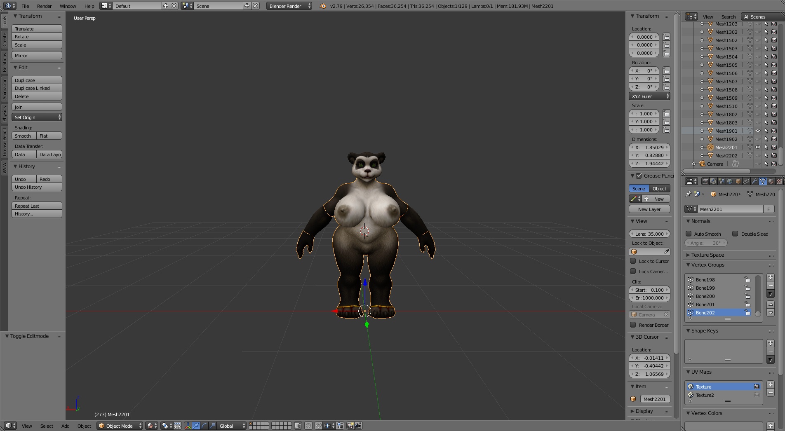This screenshot has height=431, width=785.
Task: Open the World properties tab (globe icon)
Action: click(x=730, y=181)
